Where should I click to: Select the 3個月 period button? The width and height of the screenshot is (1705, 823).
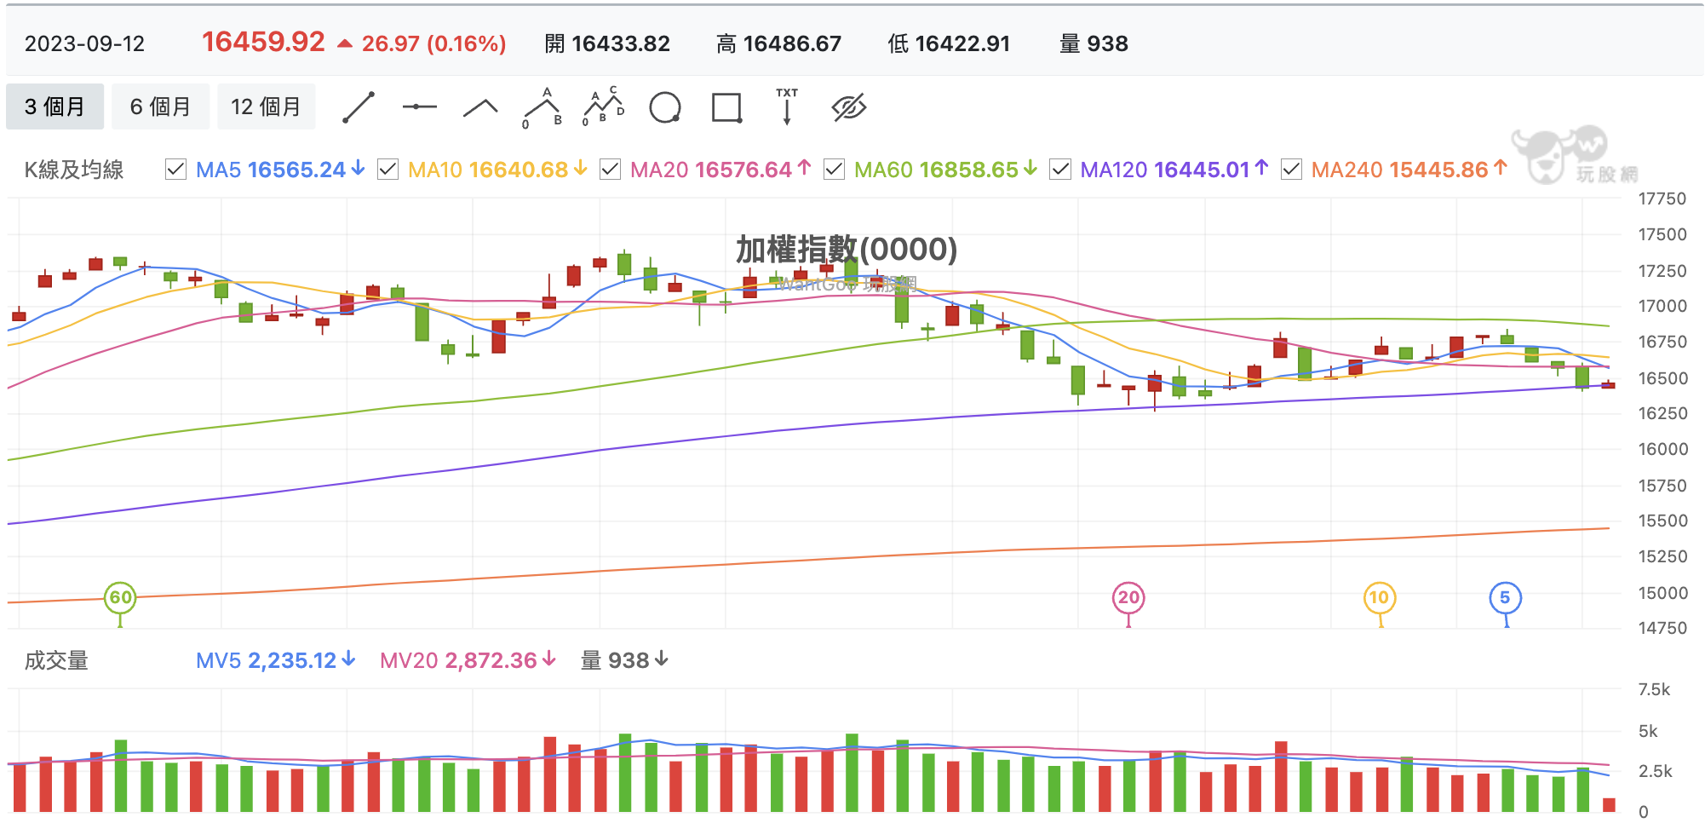pos(54,106)
